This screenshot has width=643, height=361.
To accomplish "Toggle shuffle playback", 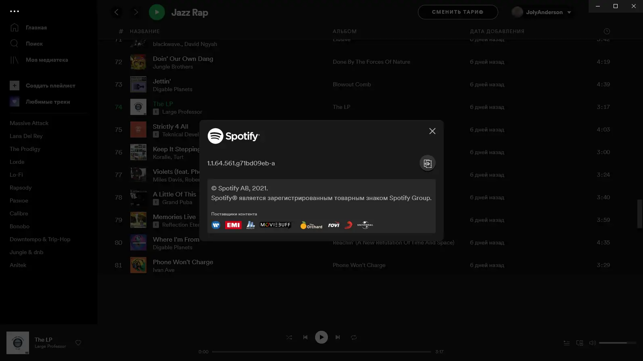I will [289, 337].
